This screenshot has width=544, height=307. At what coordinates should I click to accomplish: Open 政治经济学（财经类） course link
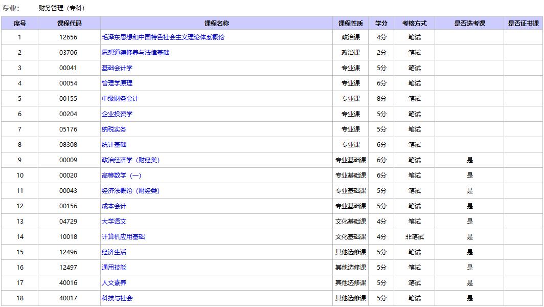(130, 160)
